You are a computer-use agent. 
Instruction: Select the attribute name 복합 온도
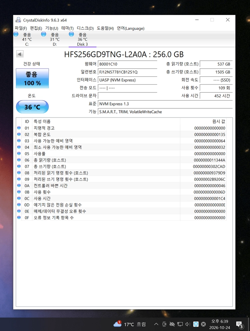[42, 134]
